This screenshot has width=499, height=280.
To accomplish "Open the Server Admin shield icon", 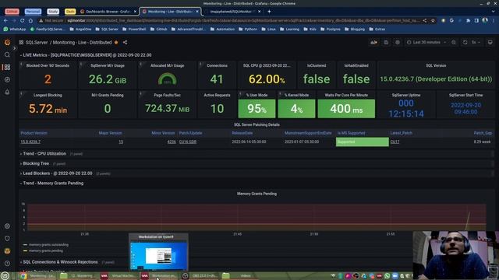I will (7, 239).
